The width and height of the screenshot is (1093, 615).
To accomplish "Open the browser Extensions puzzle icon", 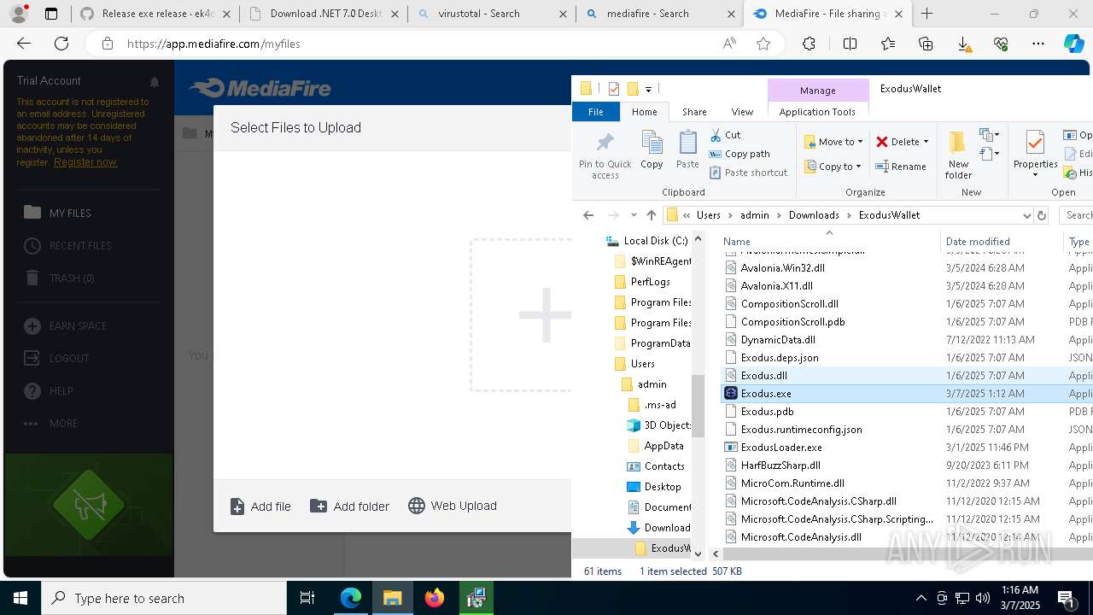I will (809, 44).
